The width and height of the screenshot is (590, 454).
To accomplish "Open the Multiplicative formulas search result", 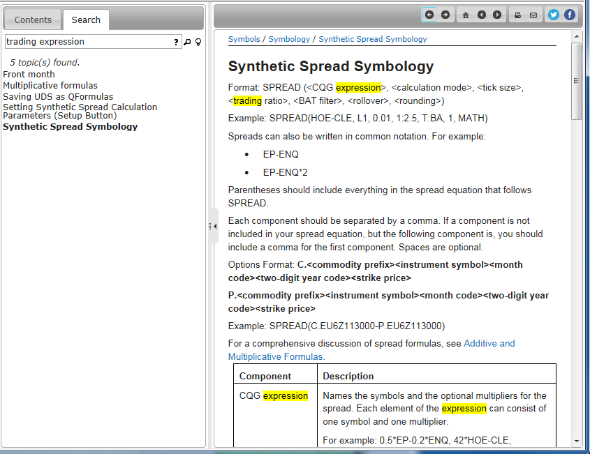I will point(50,85).
